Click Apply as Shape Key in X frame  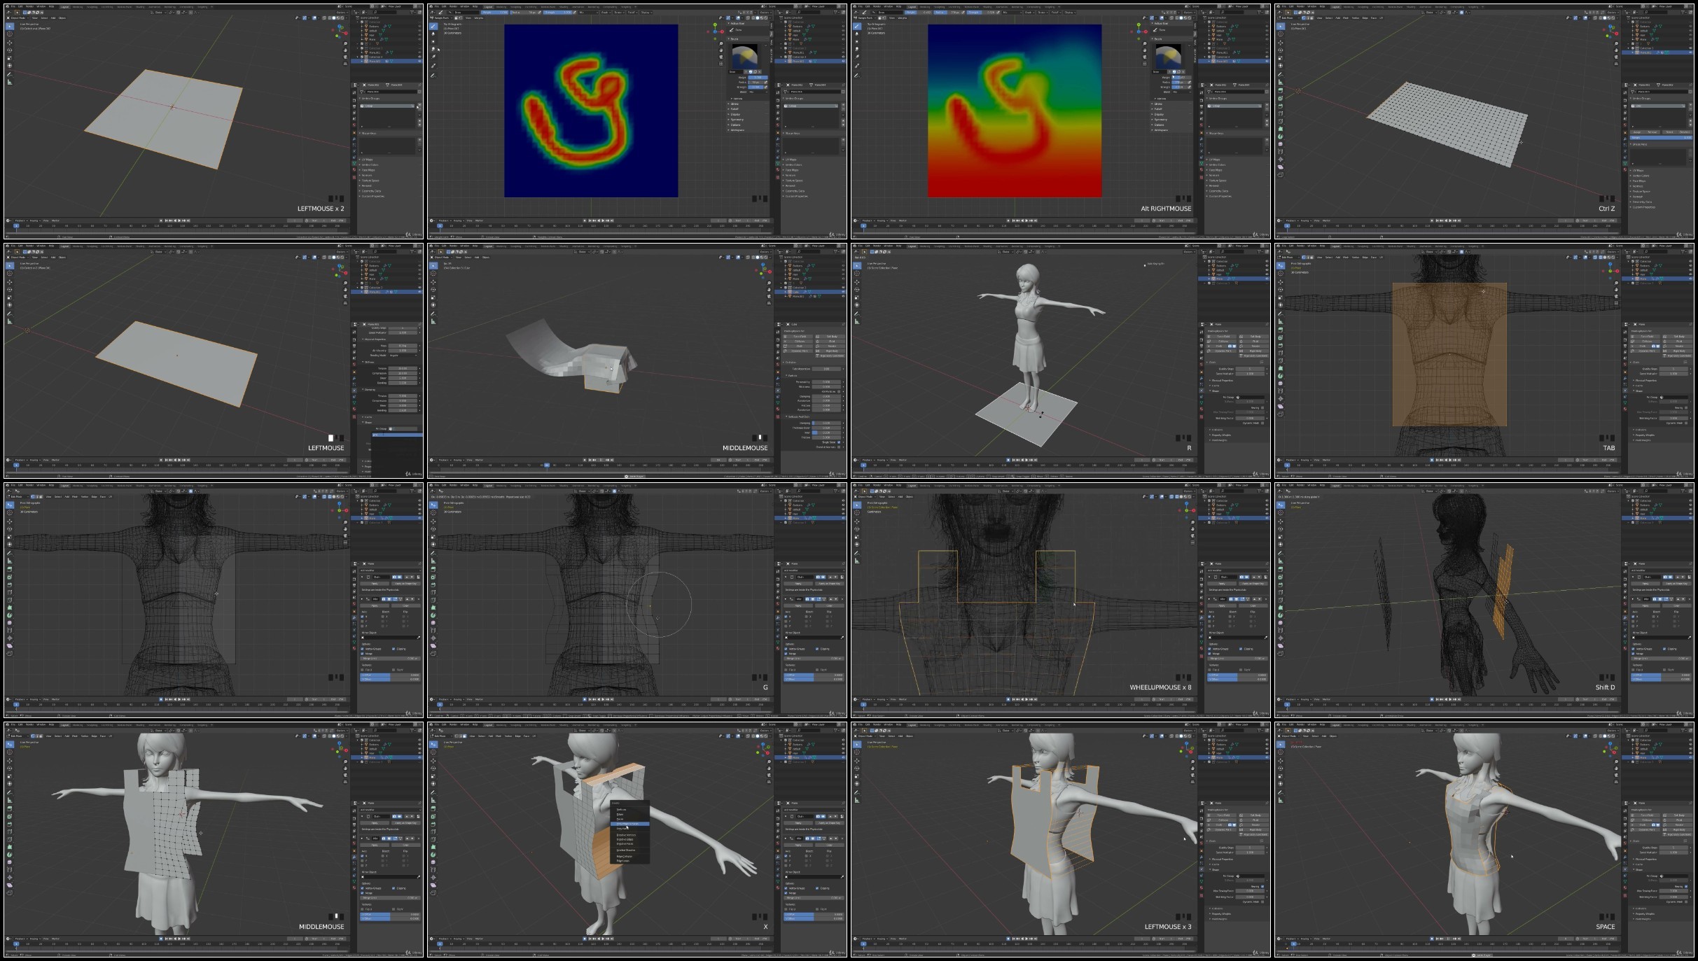830,823
